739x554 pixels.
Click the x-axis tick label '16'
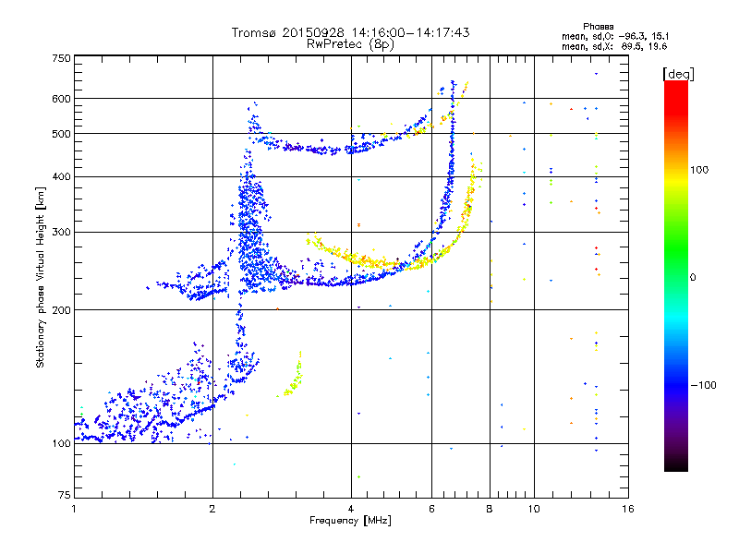628,509
